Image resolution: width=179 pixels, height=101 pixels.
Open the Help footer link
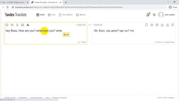[47, 98]
